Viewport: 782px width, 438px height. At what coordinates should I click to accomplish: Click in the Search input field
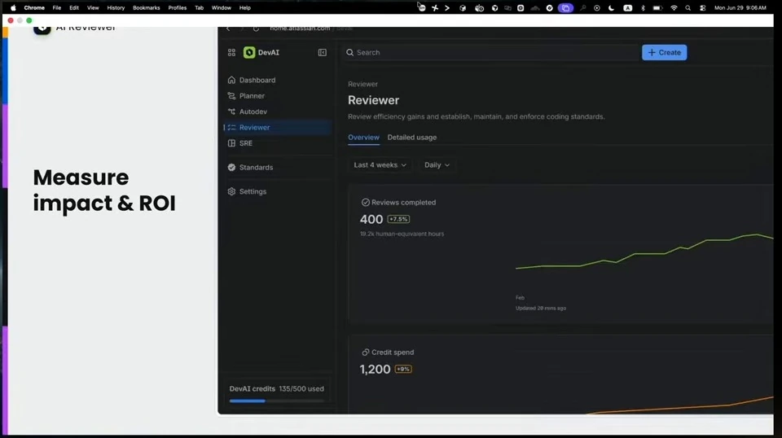491,52
